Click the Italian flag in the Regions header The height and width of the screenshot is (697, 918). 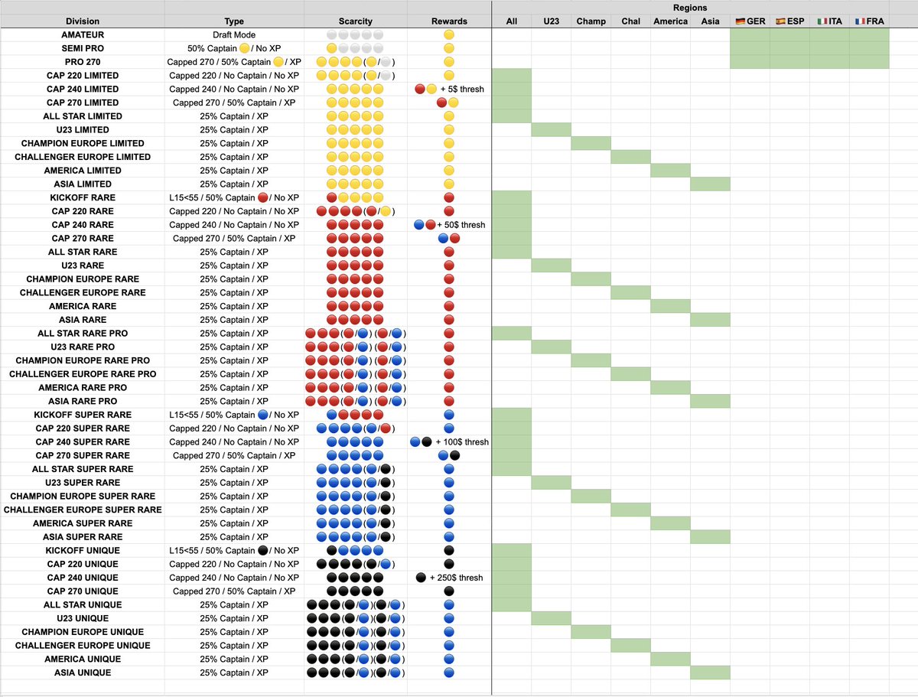(822, 21)
